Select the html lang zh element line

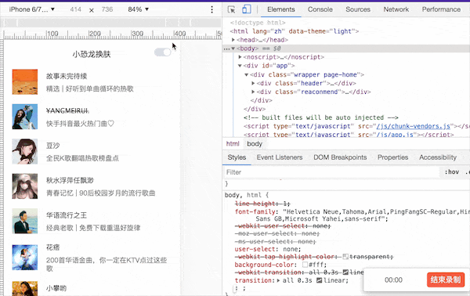(x=295, y=31)
